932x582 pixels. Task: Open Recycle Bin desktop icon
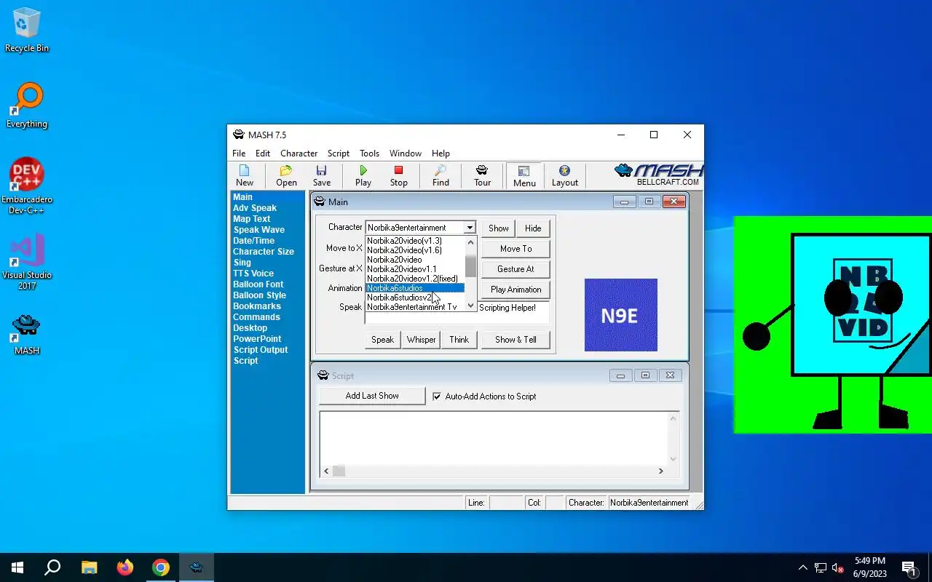pos(27,31)
